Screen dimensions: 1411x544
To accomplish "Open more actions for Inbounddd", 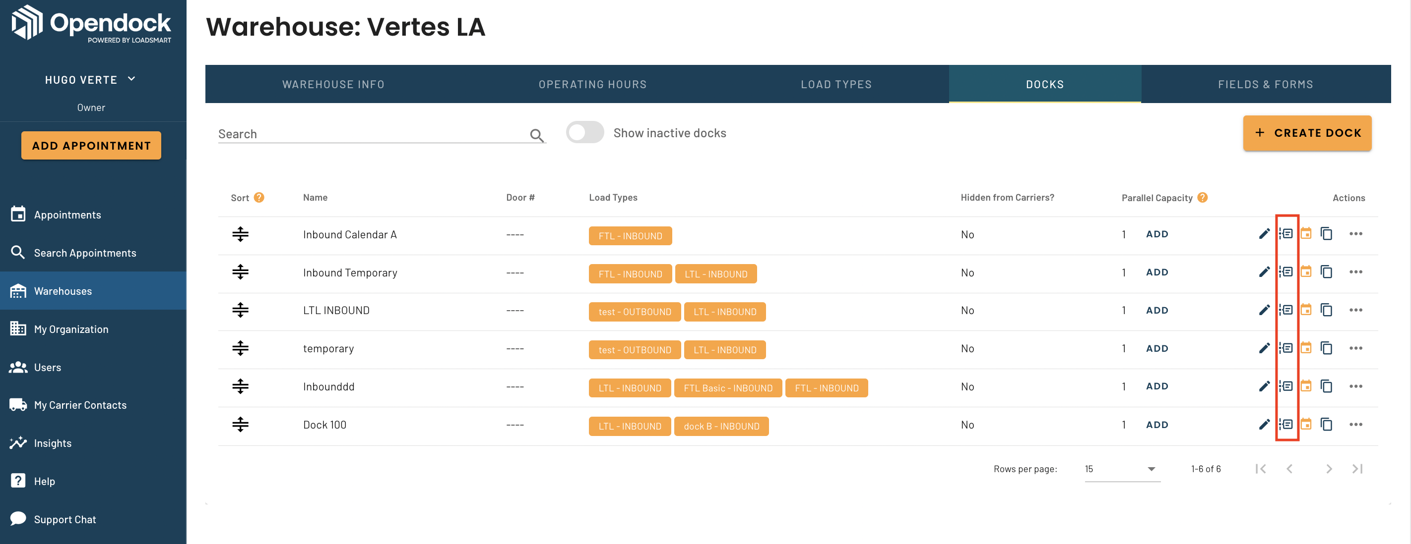I will click(x=1355, y=386).
